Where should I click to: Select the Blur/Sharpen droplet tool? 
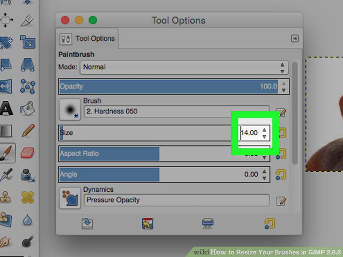tap(27, 220)
